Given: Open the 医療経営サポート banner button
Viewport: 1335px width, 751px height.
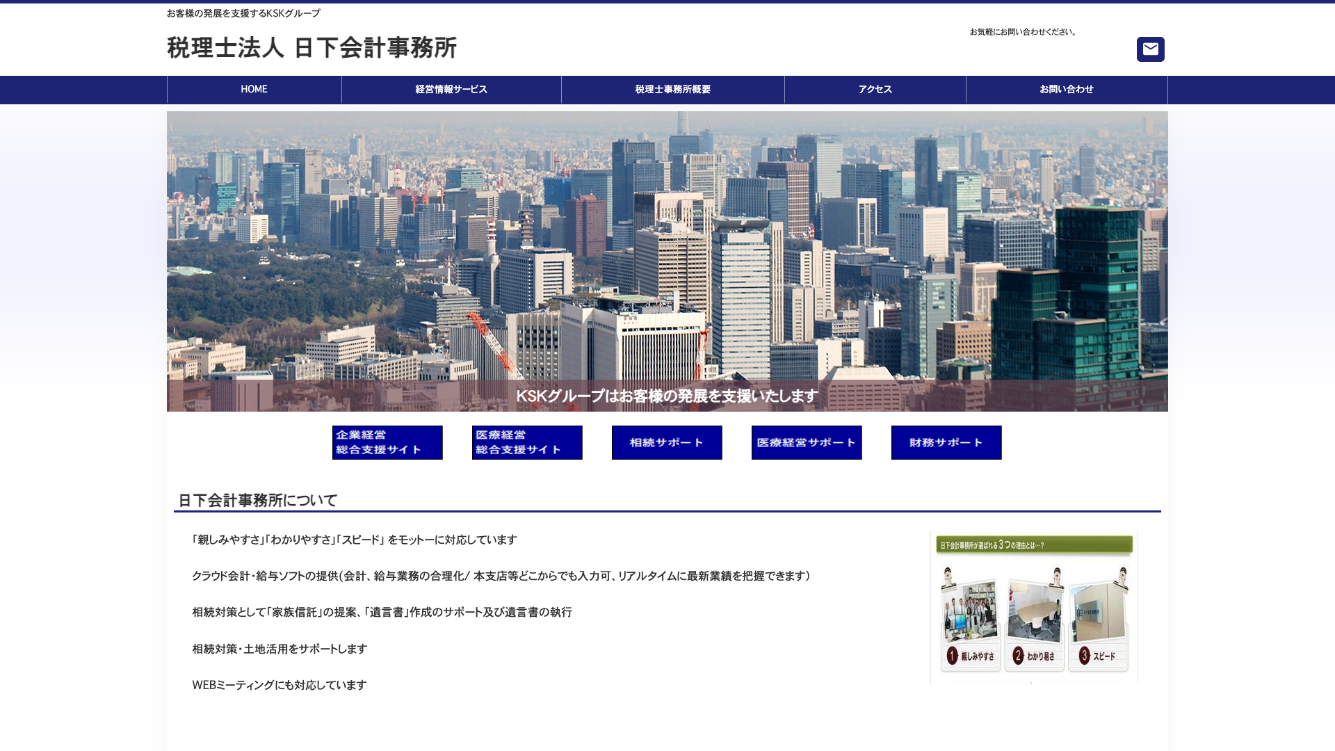Looking at the screenshot, I should tap(807, 443).
